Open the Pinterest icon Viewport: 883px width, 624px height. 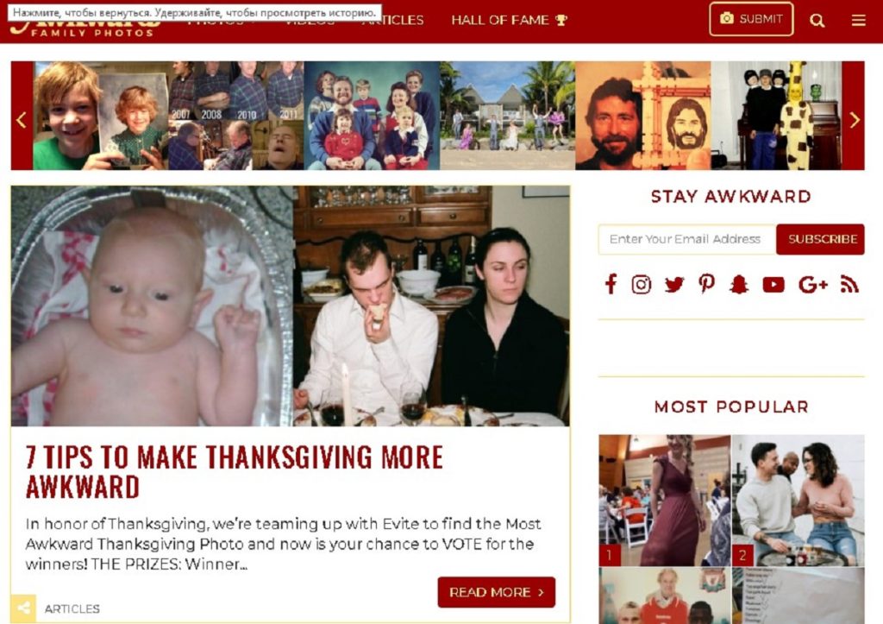(x=706, y=284)
